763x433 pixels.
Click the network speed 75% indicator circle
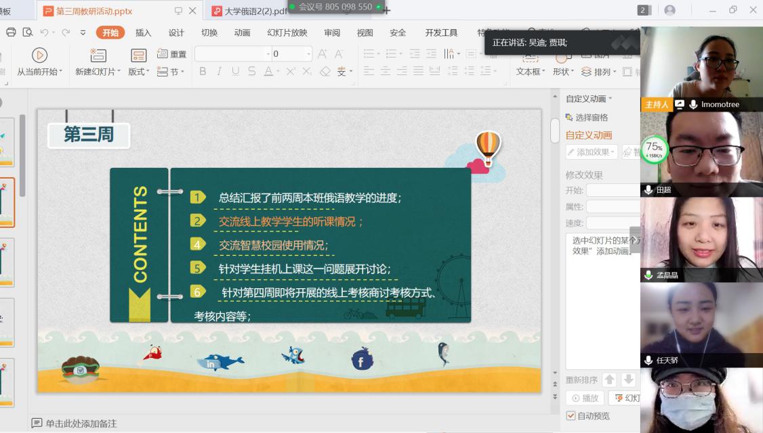click(x=654, y=150)
